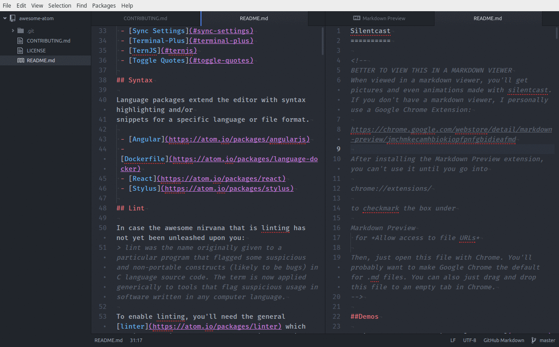This screenshot has width=559, height=347.
Task: Open the Find menu
Action: [81, 5]
